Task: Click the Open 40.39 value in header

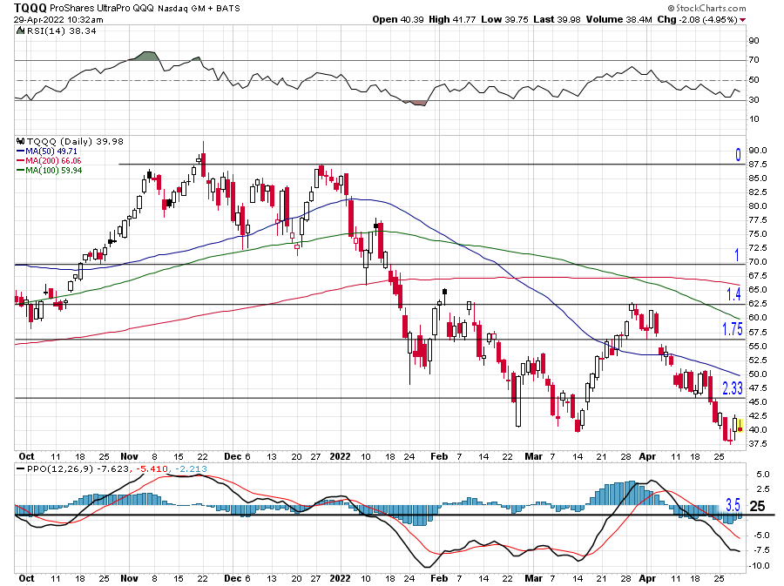Action: pyautogui.click(x=398, y=19)
